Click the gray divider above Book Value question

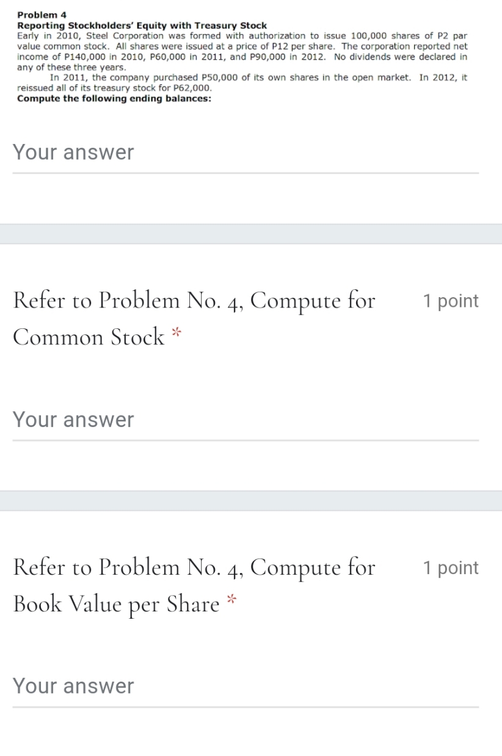(x=251, y=502)
